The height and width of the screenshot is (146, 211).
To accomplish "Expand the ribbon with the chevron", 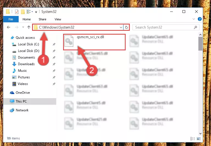I will pos(194,19).
